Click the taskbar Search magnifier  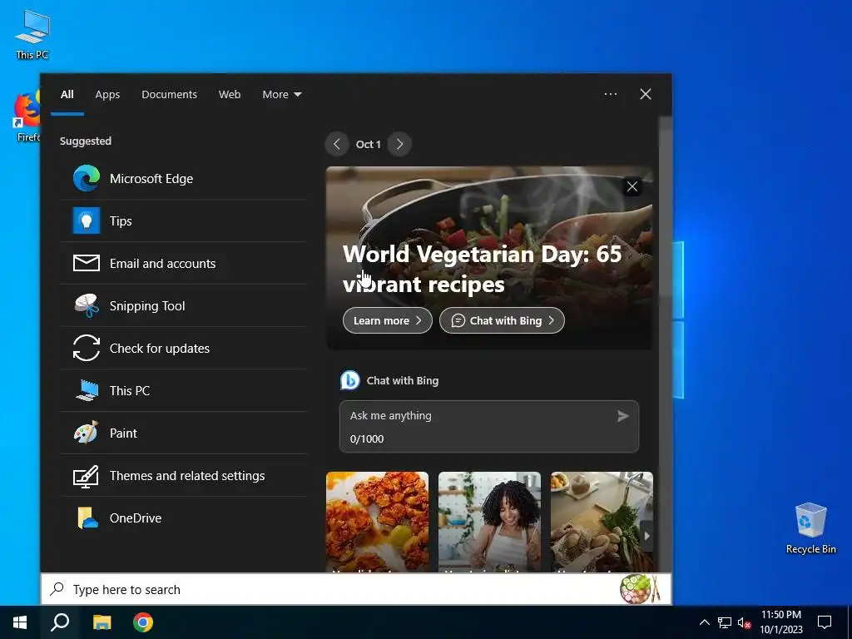[60, 622]
